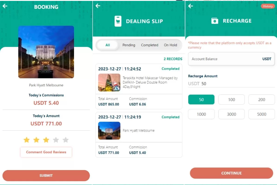Tap back arrow on Recharge screen
277x185 pixels.
point(190,6)
